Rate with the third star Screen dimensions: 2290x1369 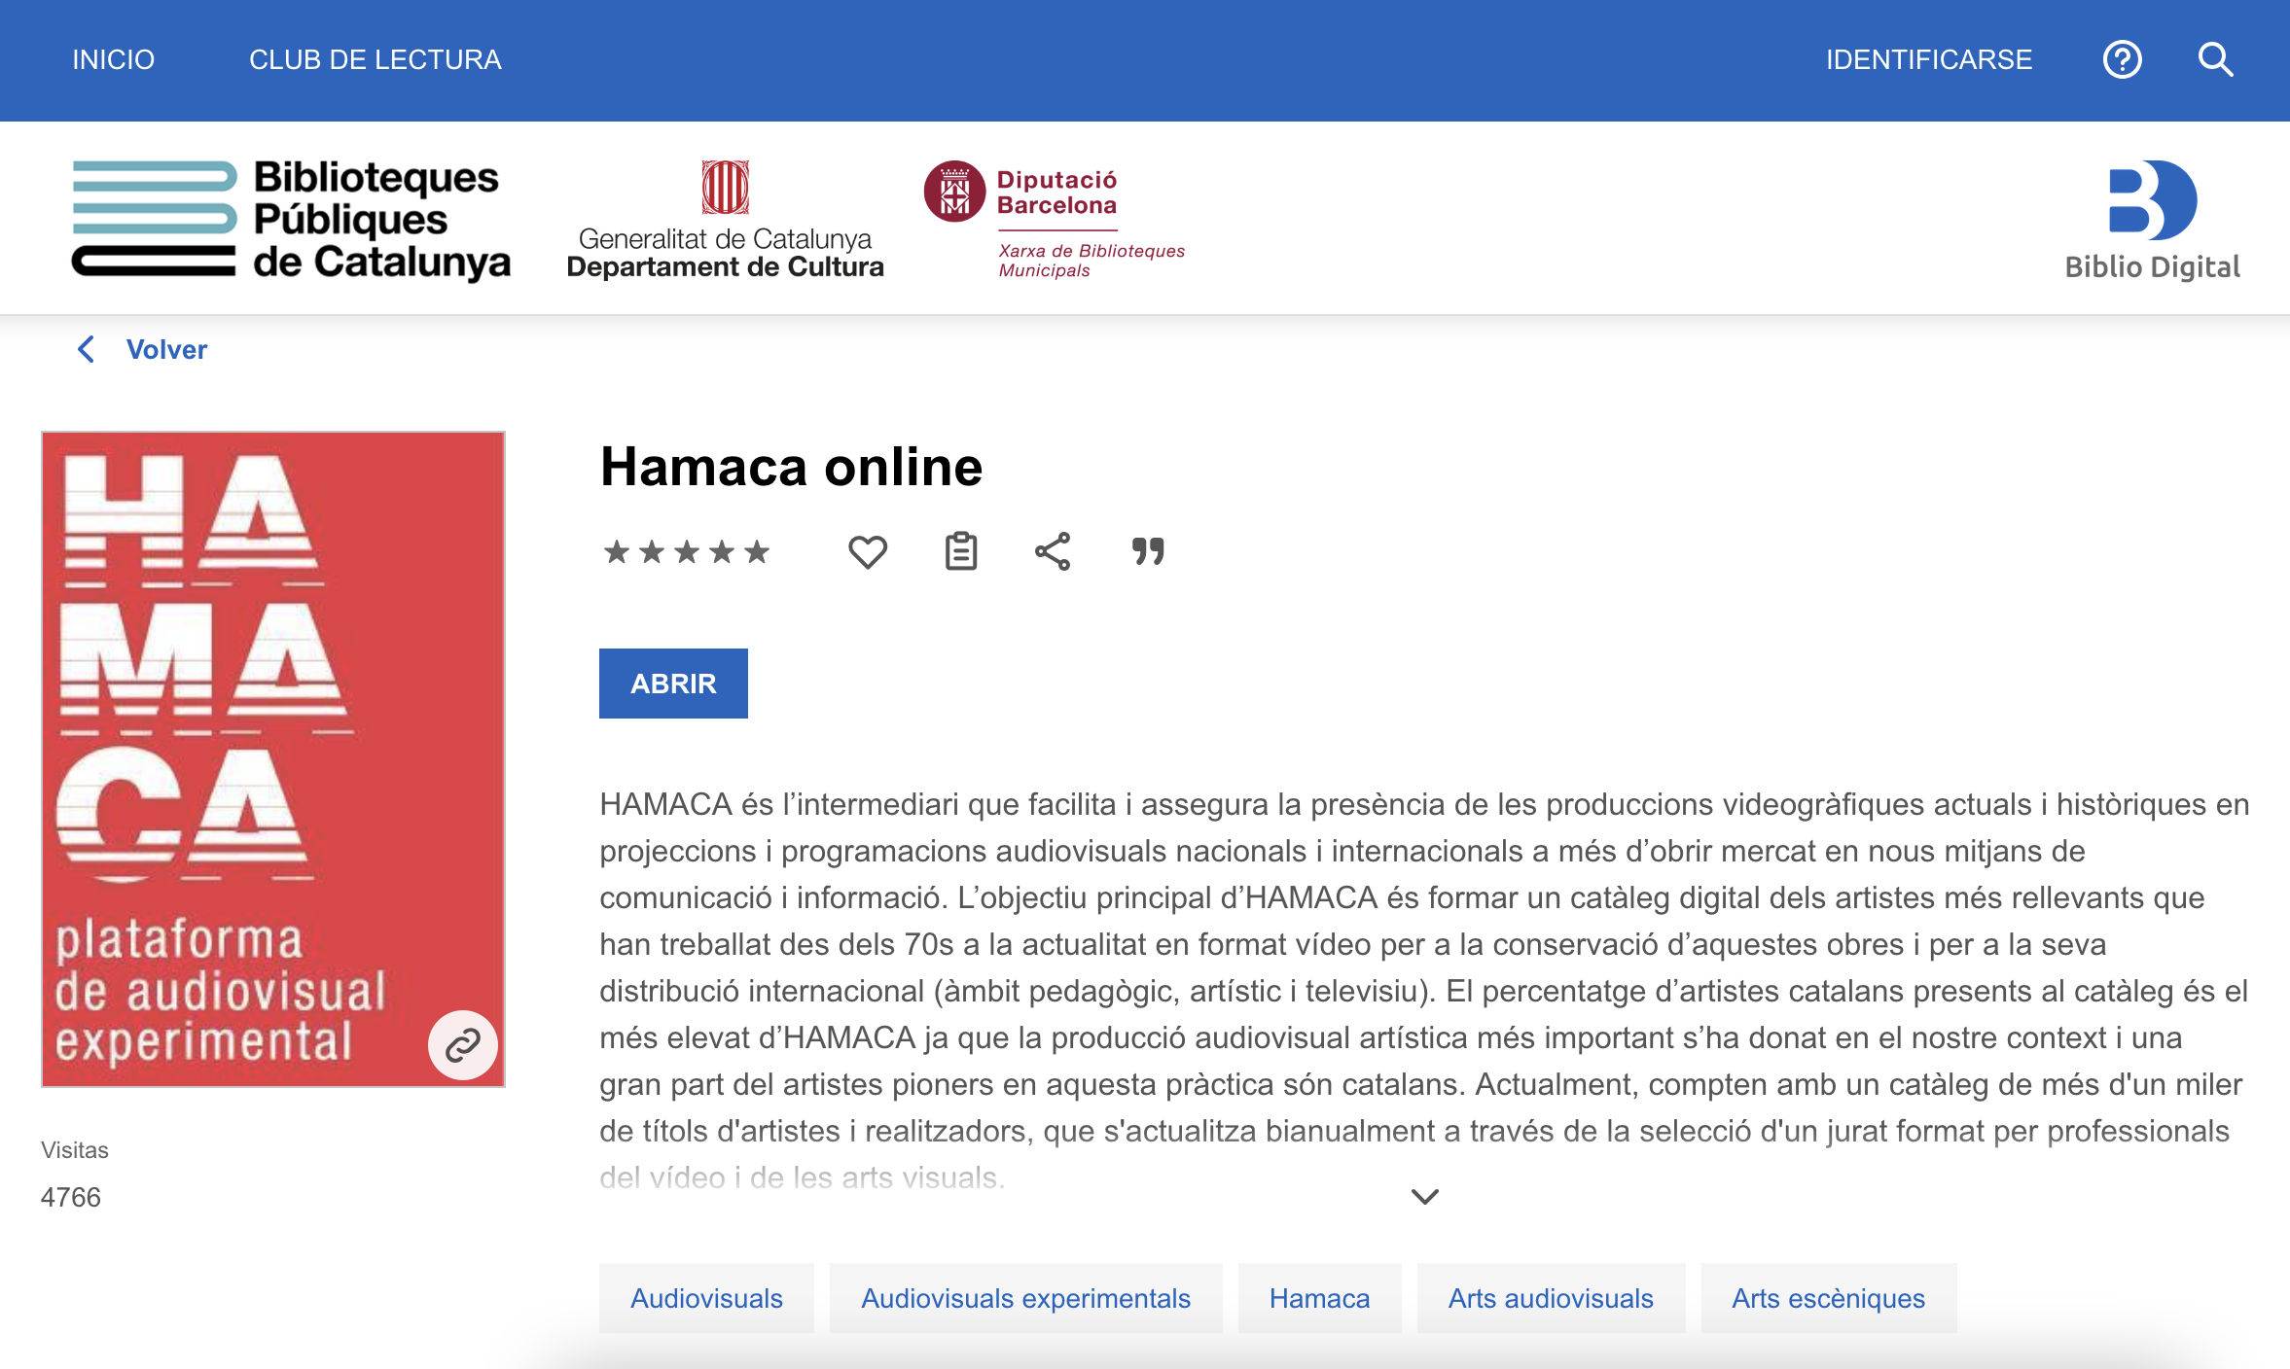coord(686,552)
